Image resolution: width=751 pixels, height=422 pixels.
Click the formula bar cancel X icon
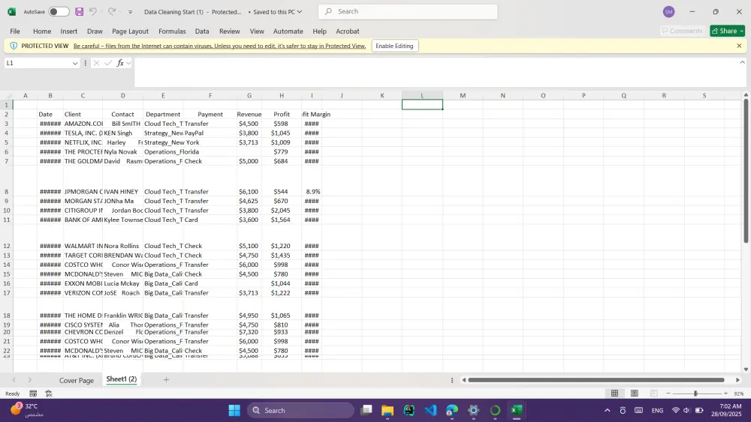96,63
